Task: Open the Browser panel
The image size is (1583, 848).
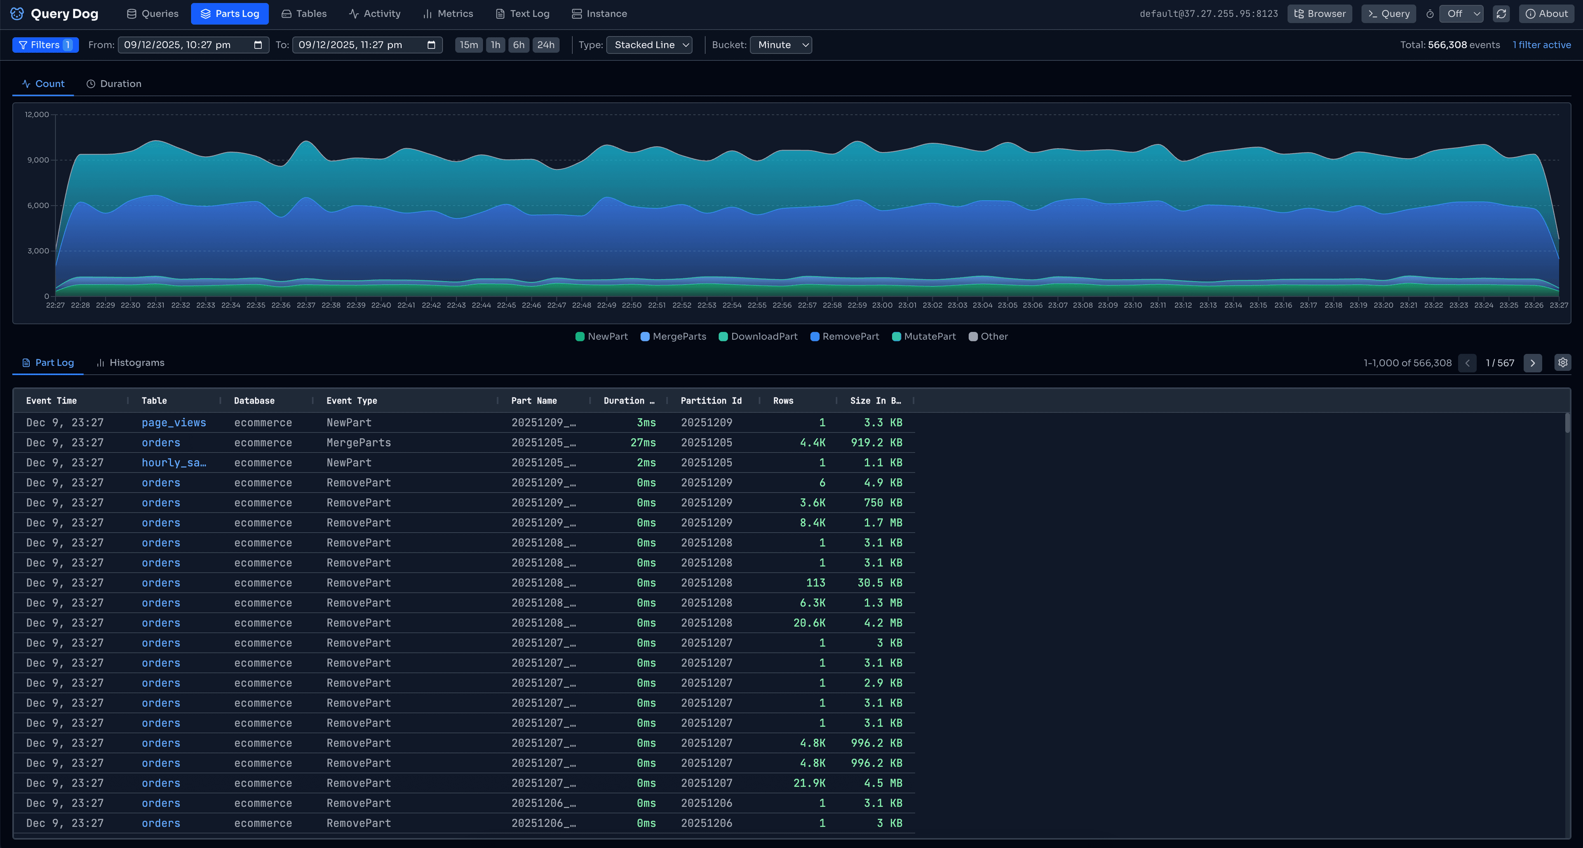Action: pyautogui.click(x=1319, y=14)
